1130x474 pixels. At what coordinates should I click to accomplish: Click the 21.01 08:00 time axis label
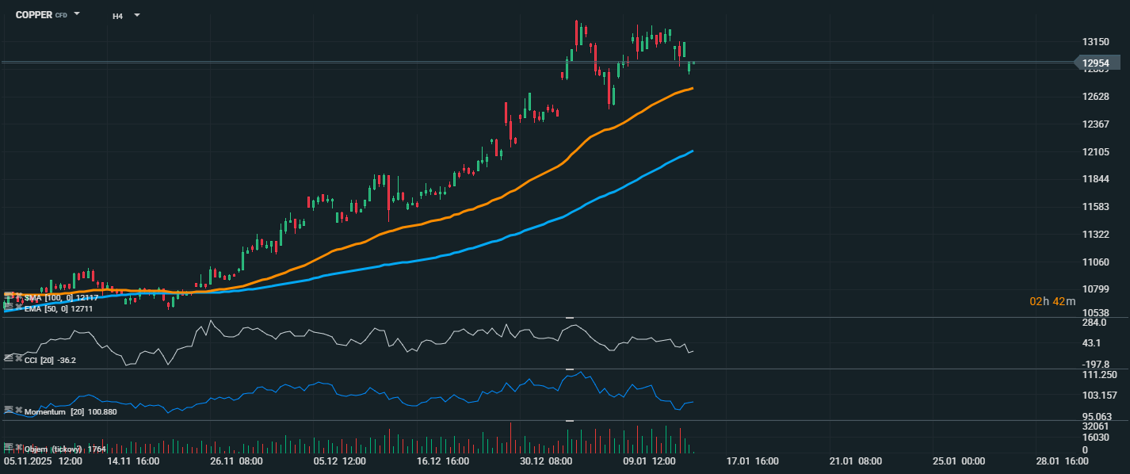[x=855, y=461]
